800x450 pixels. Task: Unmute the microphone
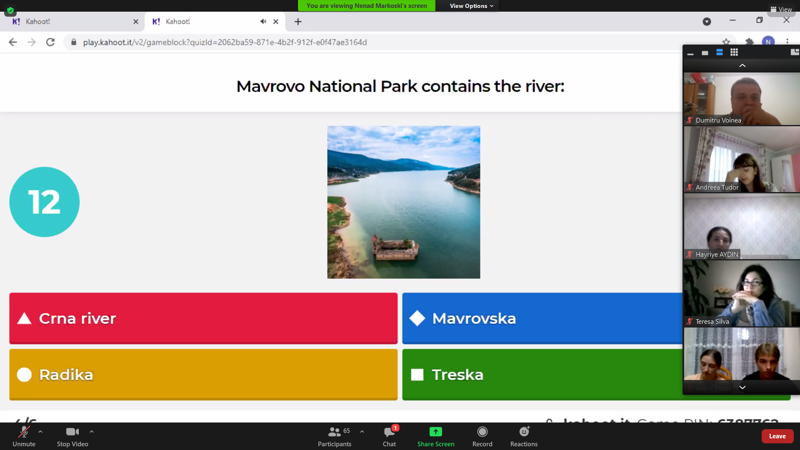tap(24, 432)
